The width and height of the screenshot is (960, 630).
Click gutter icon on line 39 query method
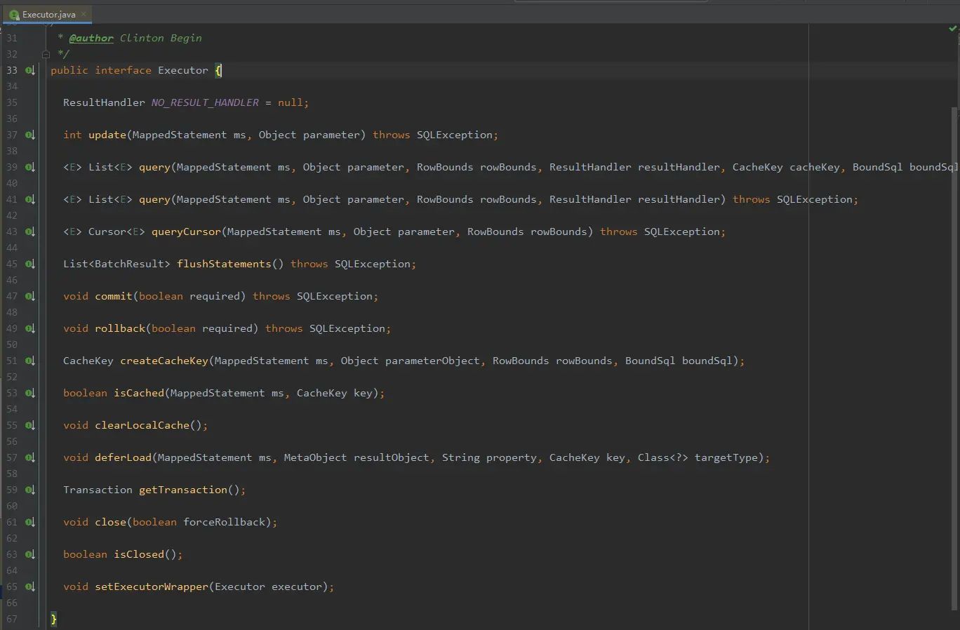(x=30, y=167)
